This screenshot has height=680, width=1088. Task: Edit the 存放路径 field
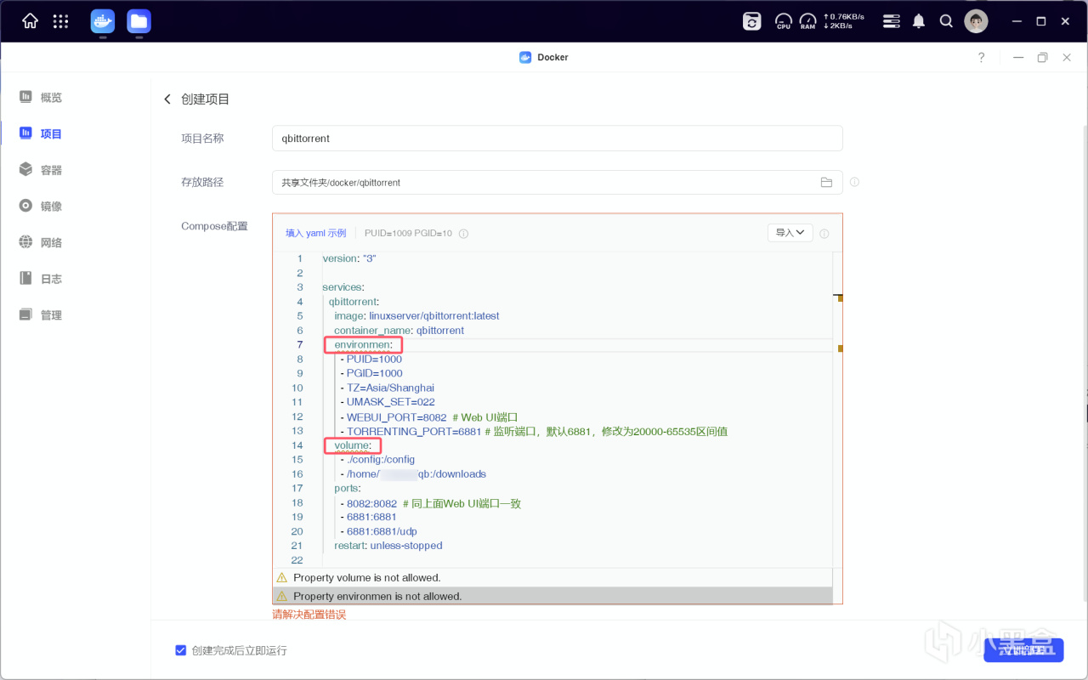point(558,182)
